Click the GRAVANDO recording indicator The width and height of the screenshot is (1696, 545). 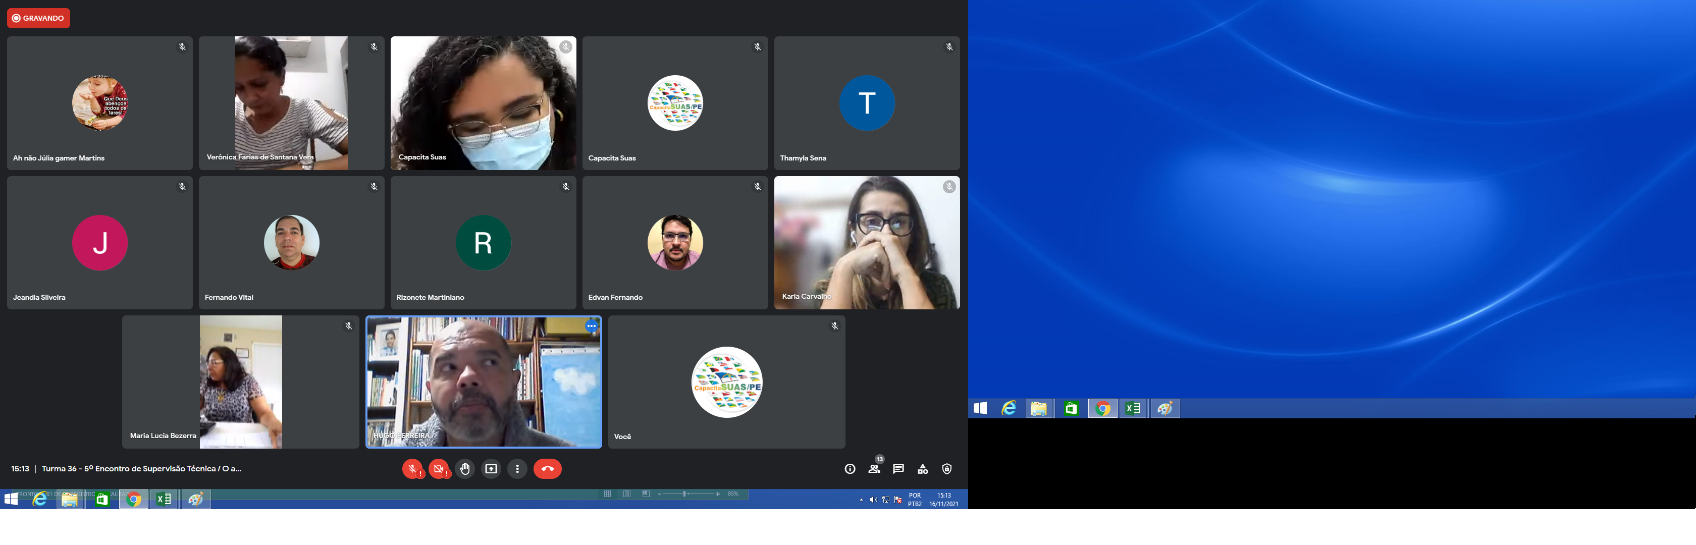(38, 19)
